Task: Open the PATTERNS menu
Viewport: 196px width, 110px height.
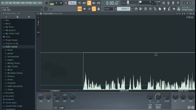Action: click(x=16, y=3)
